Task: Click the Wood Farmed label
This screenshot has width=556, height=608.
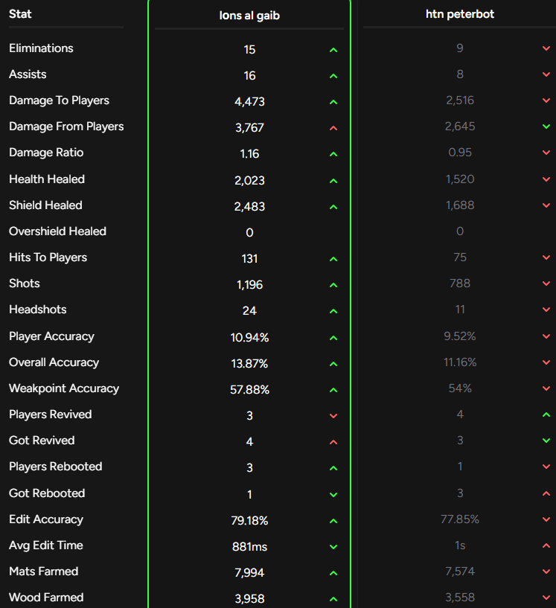Action: point(46,597)
